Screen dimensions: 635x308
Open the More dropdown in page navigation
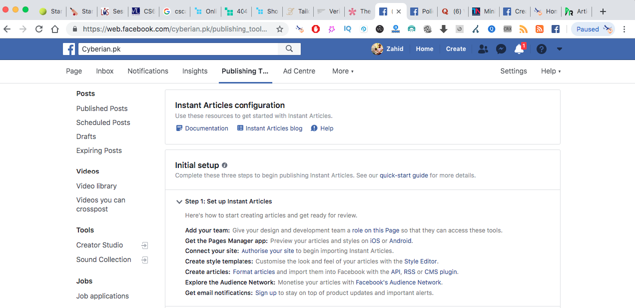click(343, 71)
